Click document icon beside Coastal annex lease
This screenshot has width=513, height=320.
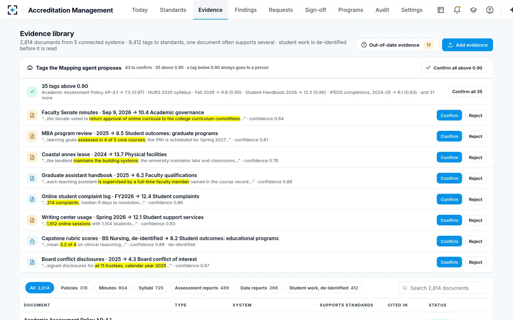[x=32, y=158]
